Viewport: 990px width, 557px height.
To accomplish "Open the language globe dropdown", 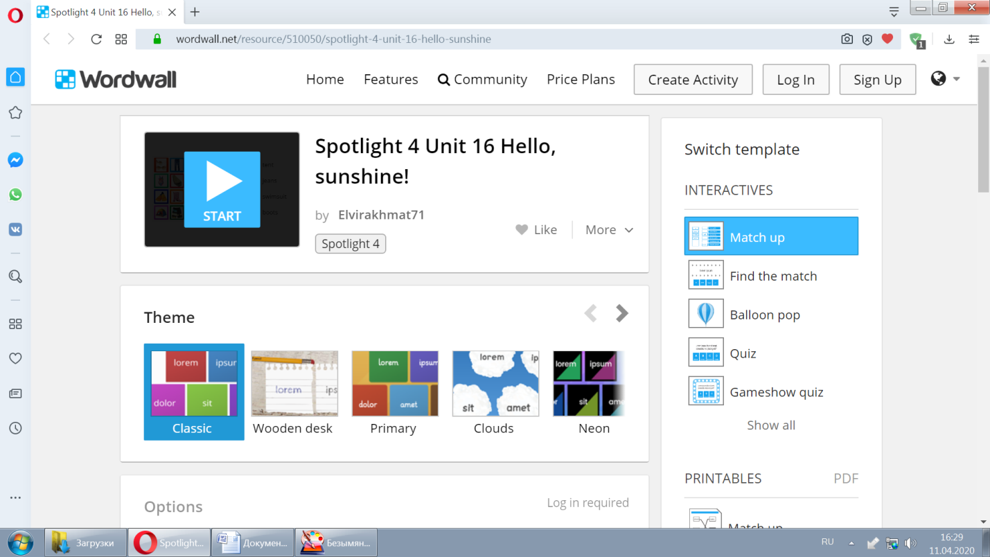I will coord(946,79).
